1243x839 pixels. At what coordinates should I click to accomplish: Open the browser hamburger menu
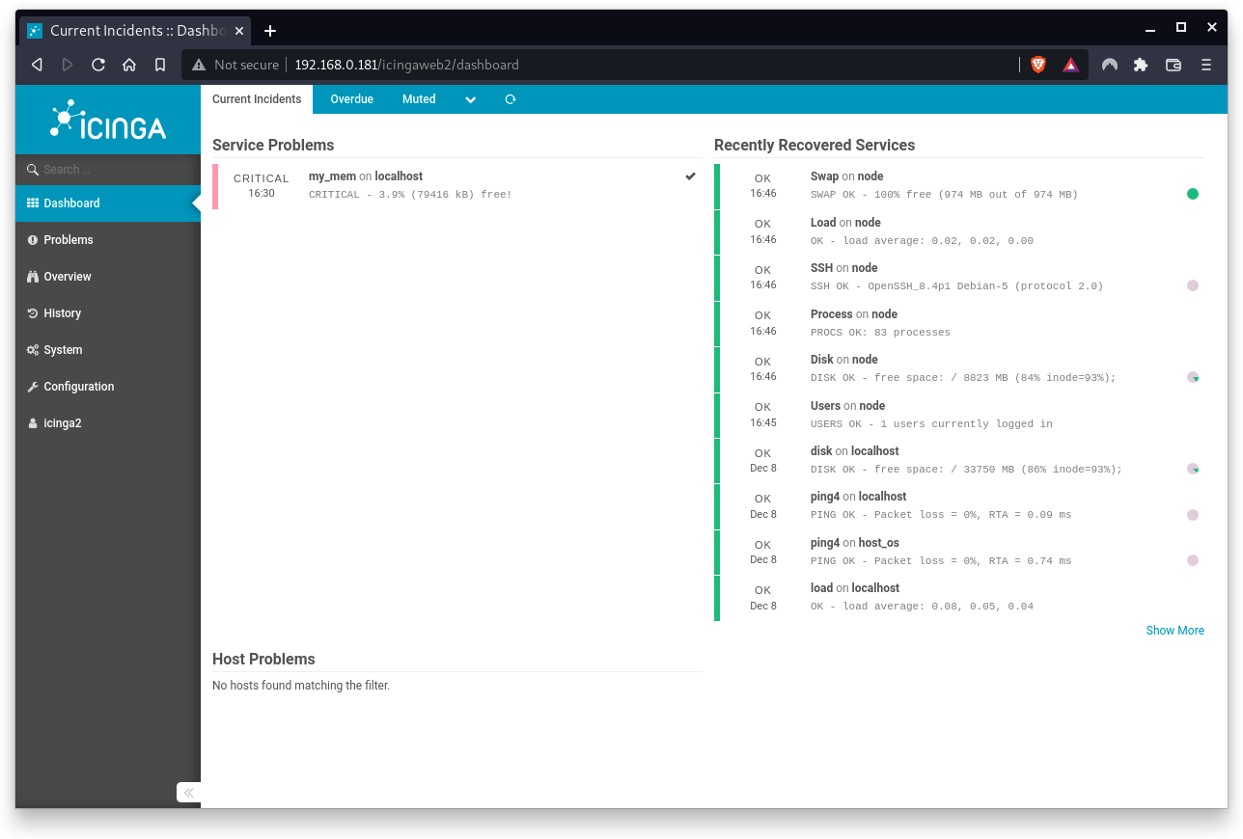tap(1205, 65)
